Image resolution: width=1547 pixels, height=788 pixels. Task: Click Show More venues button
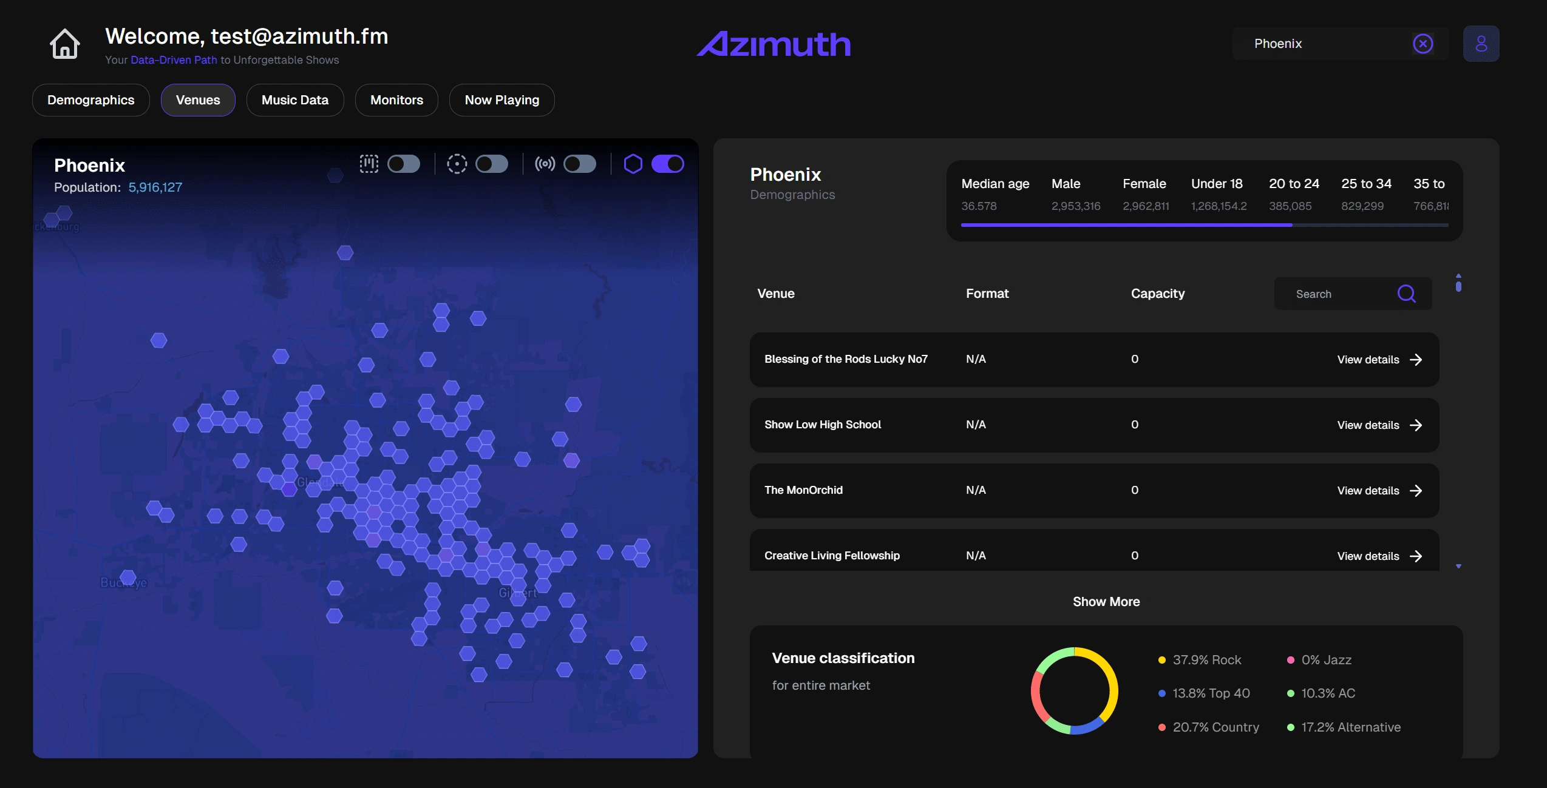click(x=1106, y=602)
